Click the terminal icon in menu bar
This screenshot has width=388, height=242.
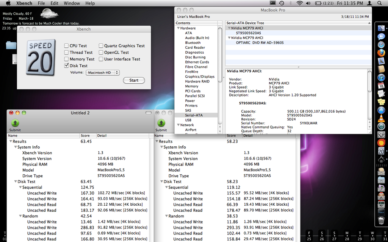273,3
